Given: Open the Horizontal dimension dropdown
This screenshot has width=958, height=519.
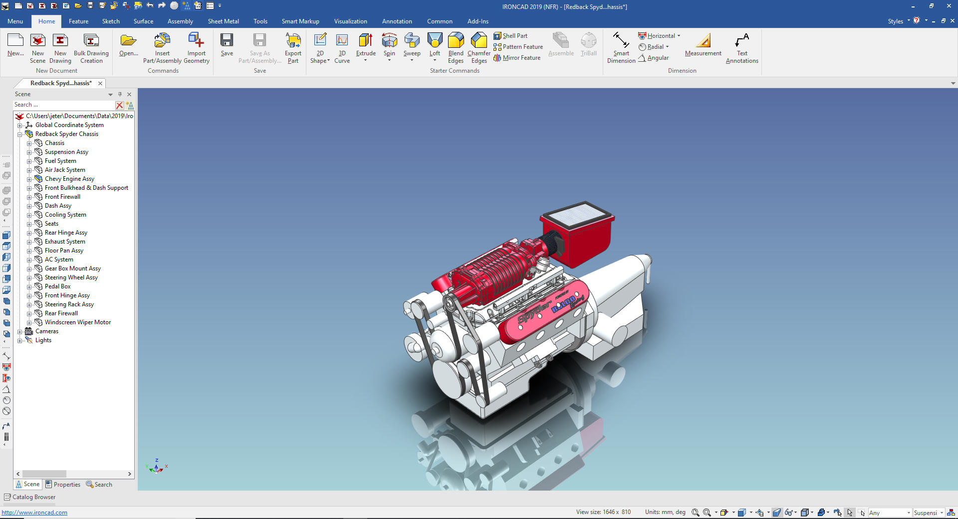Looking at the screenshot, I should [x=679, y=36].
